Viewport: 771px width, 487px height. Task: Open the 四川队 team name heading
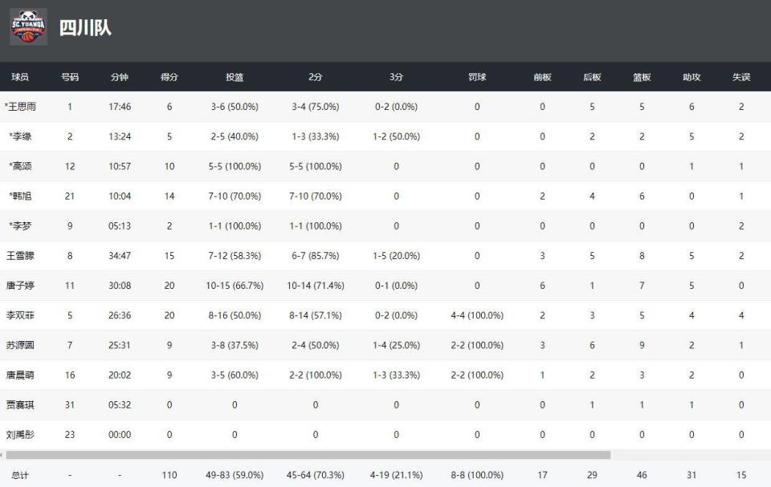(x=85, y=28)
